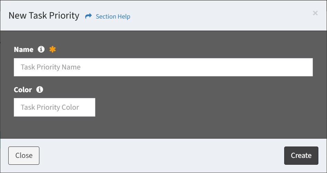Click the Task Priority Color placeholder text
Image resolution: width=327 pixels, height=173 pixels.
click(50, 107)
